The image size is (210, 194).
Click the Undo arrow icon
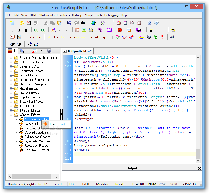pyautogui.click(x=69, y=23)
